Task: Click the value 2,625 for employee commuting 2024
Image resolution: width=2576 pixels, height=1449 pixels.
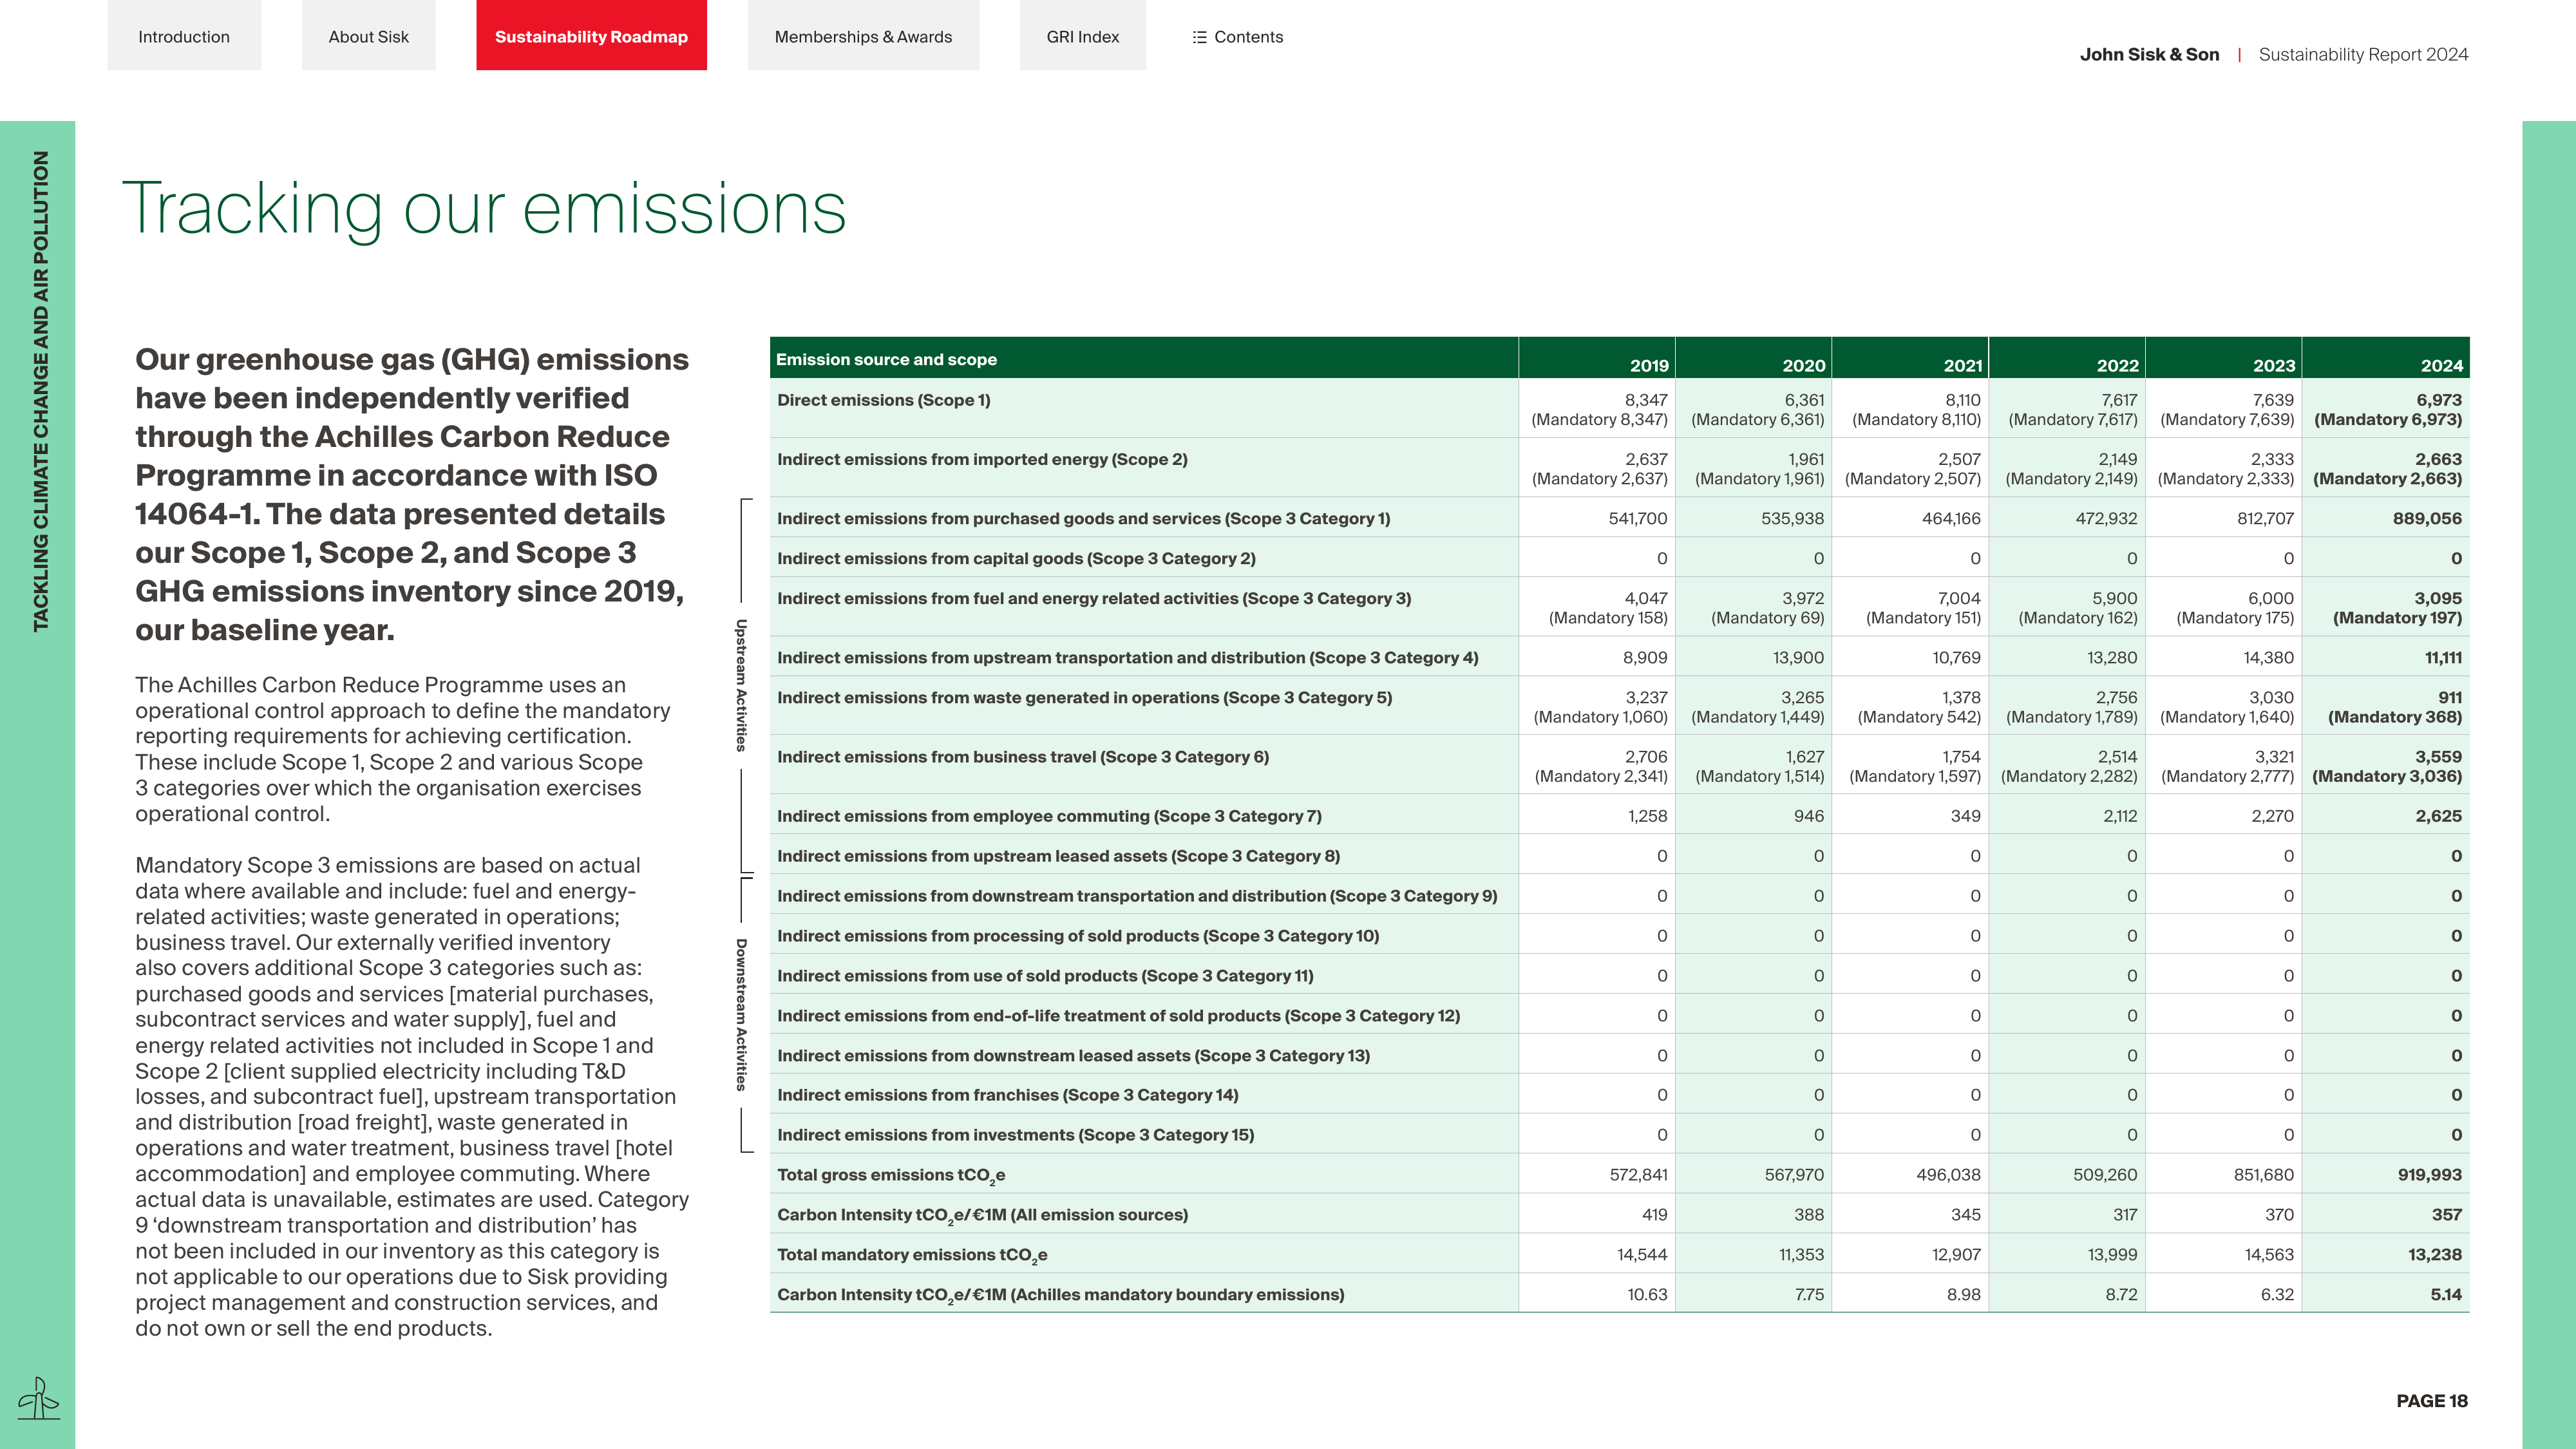Action: [2438, 816]
